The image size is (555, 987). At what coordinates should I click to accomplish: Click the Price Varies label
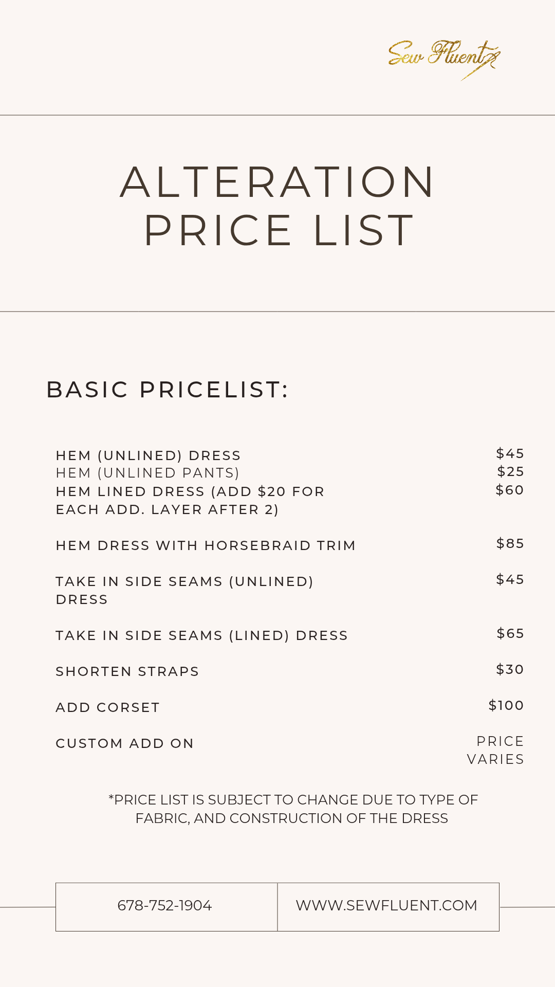tap(496, 750)
